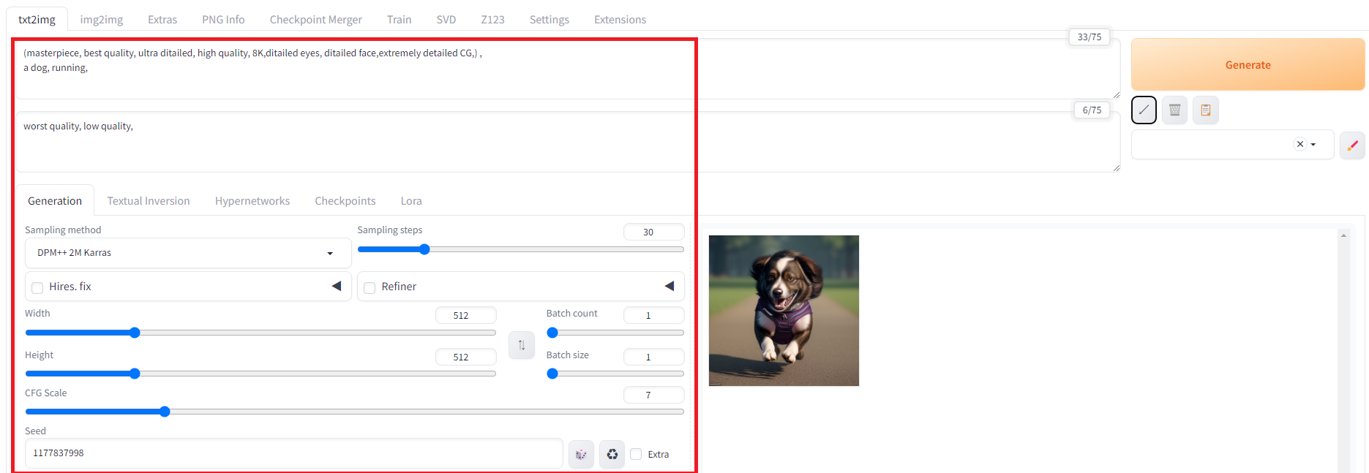Click the 33/75 prompt token counter
The width and height of the screenshot is (1369, 473).
[x=1089, y=37]
